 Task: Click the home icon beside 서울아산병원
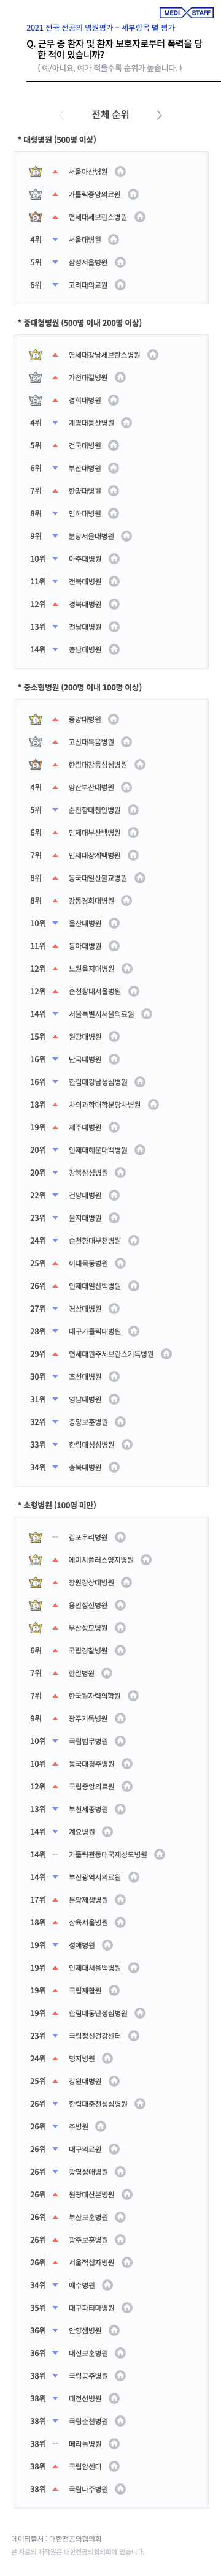pos(120,172)
